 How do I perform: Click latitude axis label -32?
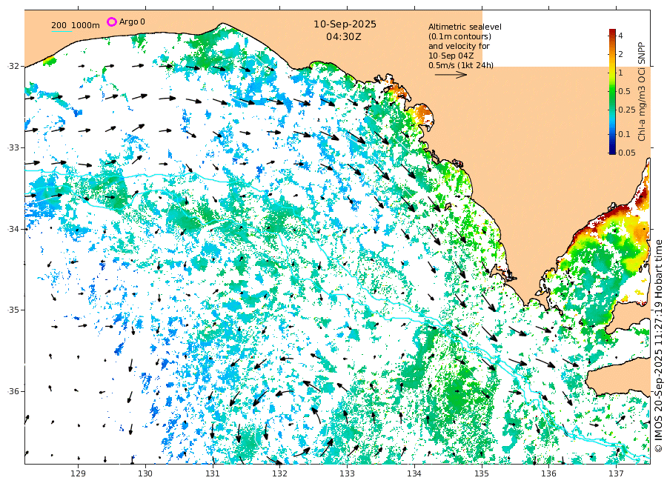pyautogui.click(x=13, y=67)
